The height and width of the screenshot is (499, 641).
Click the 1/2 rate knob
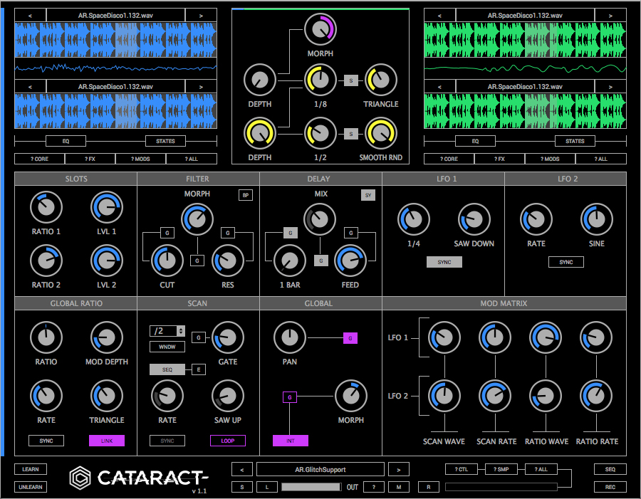click(320, 133)
